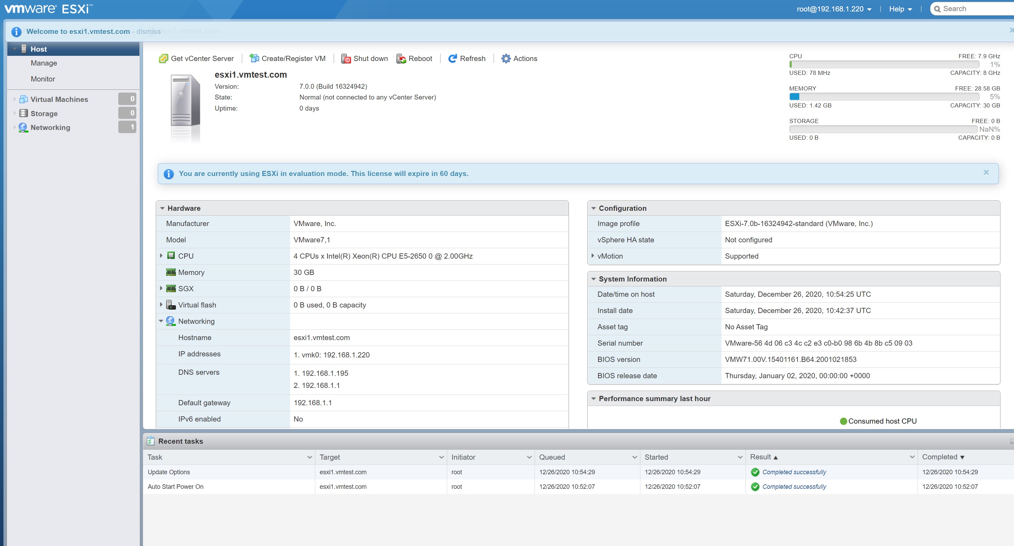Expand Storage tree node in navigator
Image resolution: width=1014 pixels, height=546 pixels.
click(15, 113)
